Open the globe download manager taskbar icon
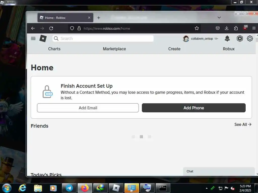This screenshot has width=258, height=193. coord(100,188)
